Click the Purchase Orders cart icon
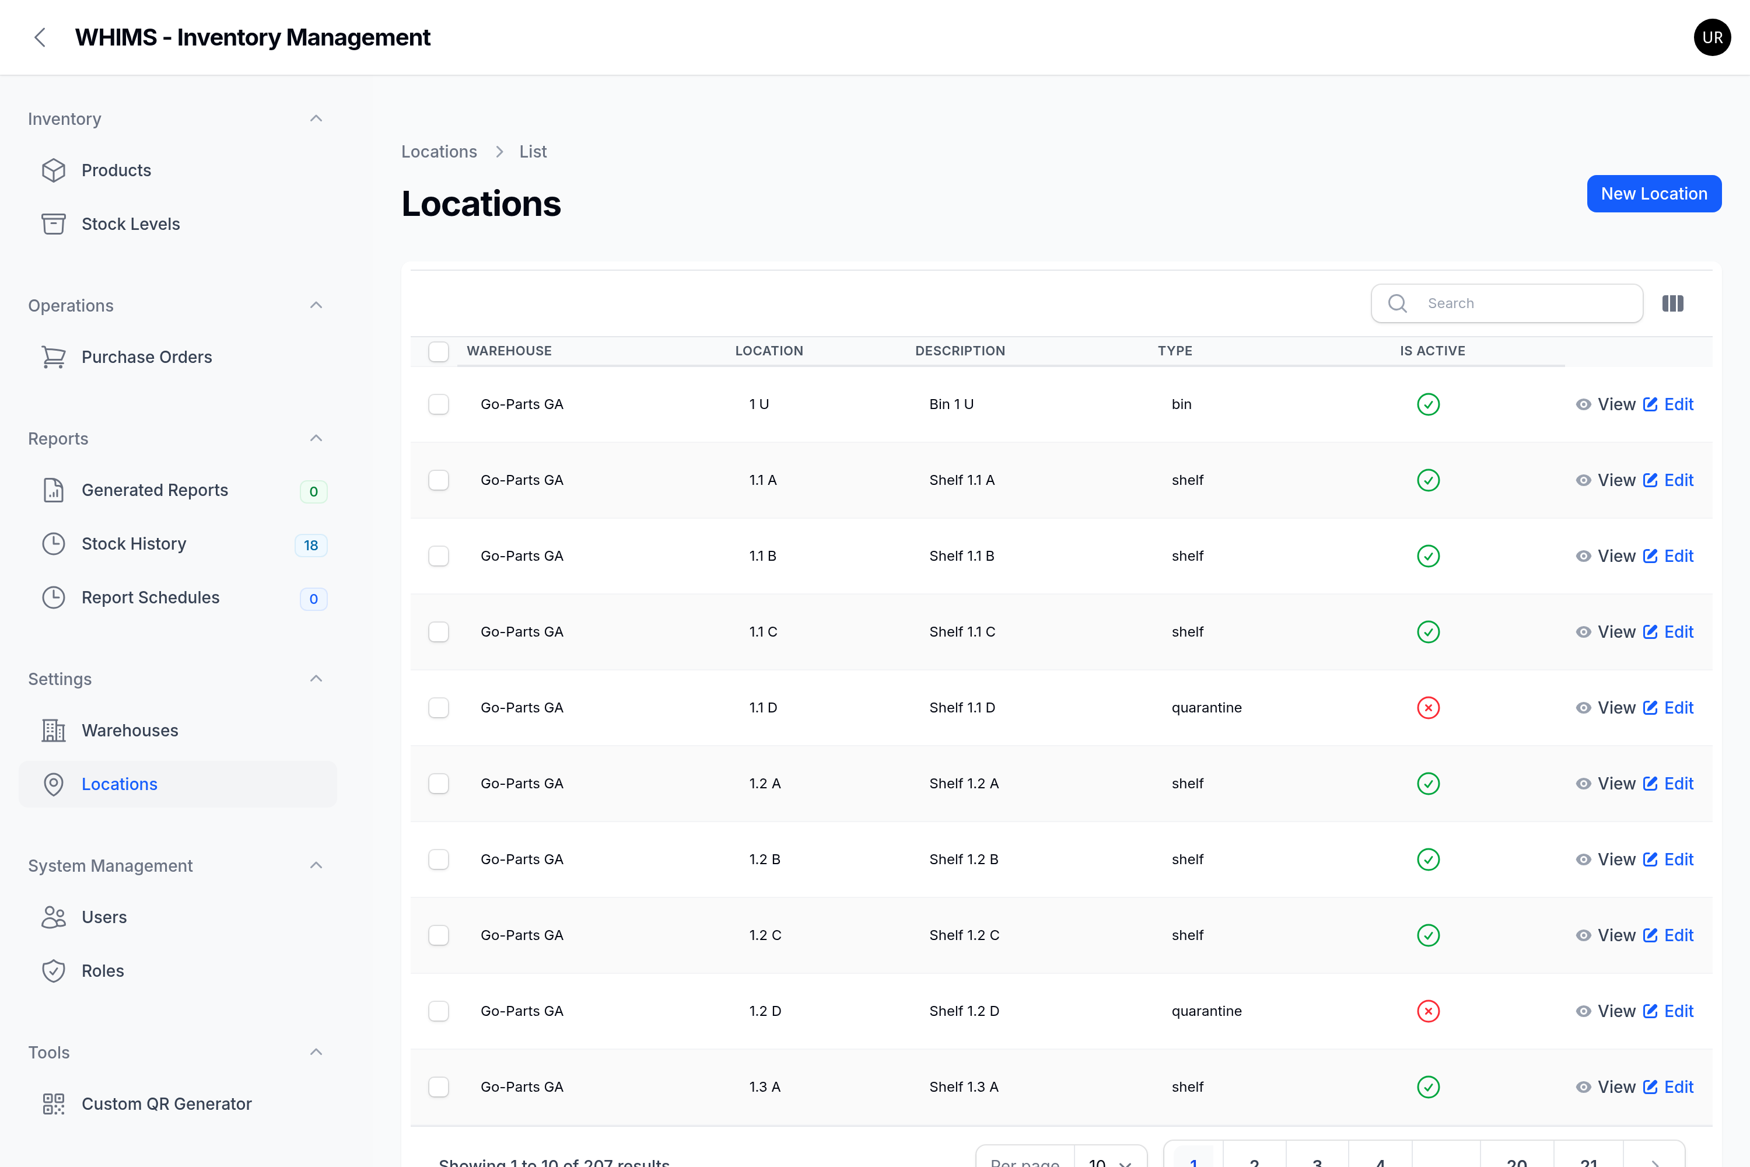Viewport: 1750px width, 1167px height. [54, 357]
